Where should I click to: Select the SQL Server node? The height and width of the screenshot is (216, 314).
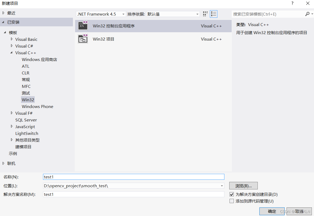pyautogui.click(x=26, y=120)
